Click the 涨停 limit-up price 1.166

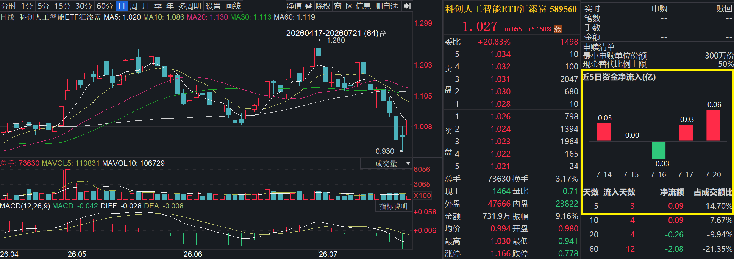pos(501,253)
